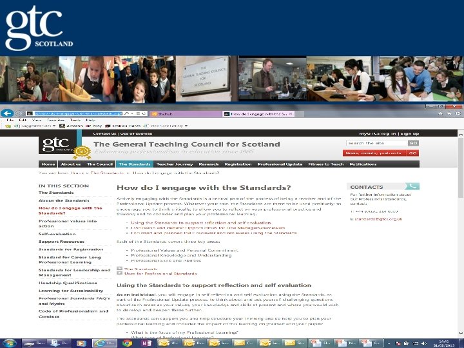Viewport: 464px width, 348px height.
Task: Open Learning for Sustainability sidebar link
Action: click(71, 291)
